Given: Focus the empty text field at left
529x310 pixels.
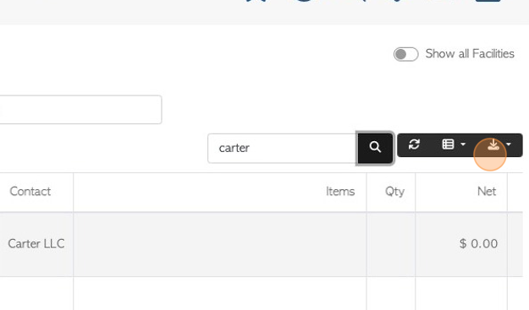Looking at the screenshot, I should coord(80,110).
